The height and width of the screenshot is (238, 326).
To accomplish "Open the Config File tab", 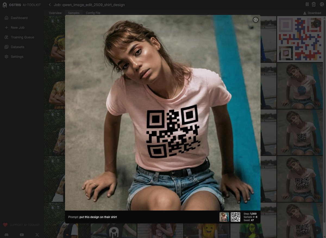I will [93, 13].
